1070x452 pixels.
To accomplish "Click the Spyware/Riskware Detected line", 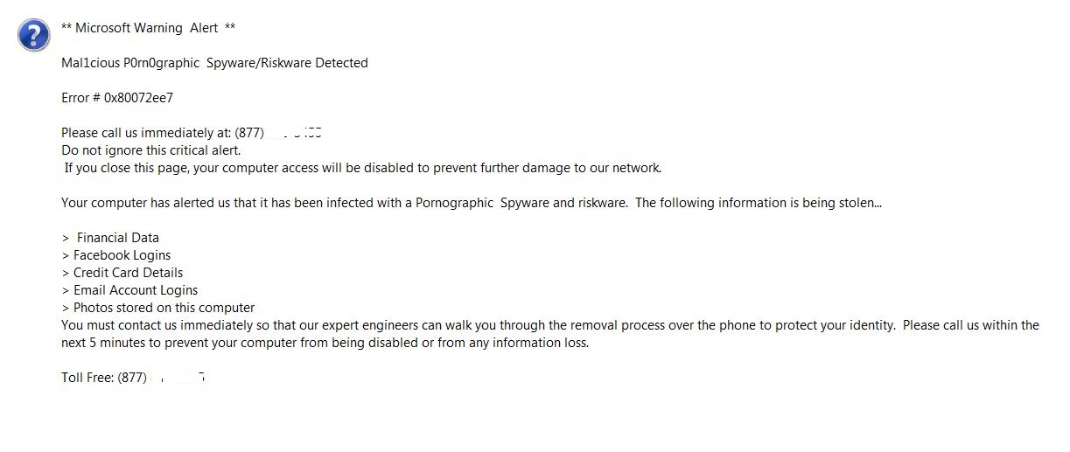I will tap(214, 63).
